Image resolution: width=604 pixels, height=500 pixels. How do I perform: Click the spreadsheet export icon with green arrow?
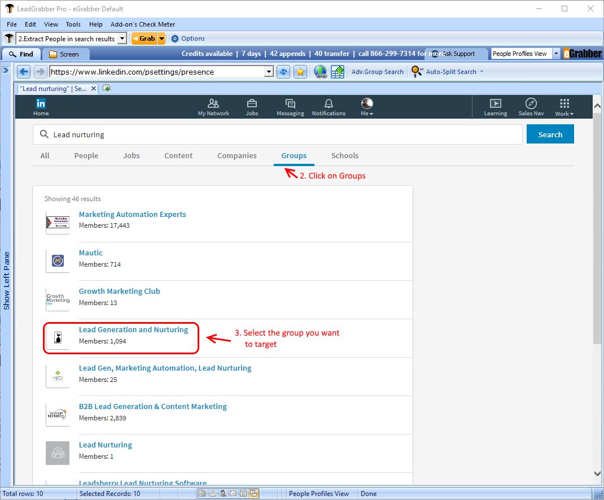(x=338, y=72)
